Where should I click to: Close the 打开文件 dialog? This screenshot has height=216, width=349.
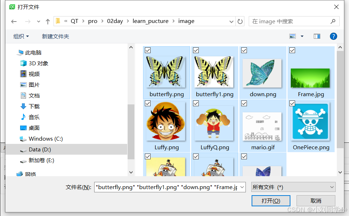tap(336, 7)
